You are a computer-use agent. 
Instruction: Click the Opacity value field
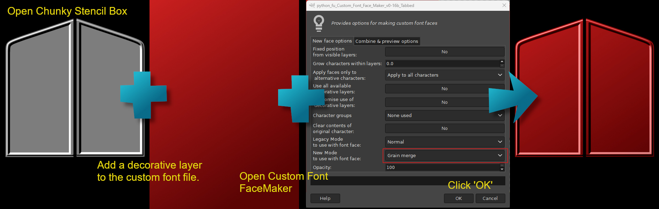click(442, 168)
